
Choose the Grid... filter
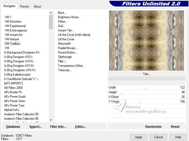62,26
